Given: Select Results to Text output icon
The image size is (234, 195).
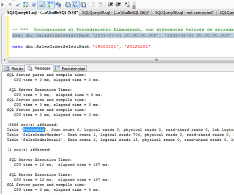Looking at the screenshot, I should 68,5.
